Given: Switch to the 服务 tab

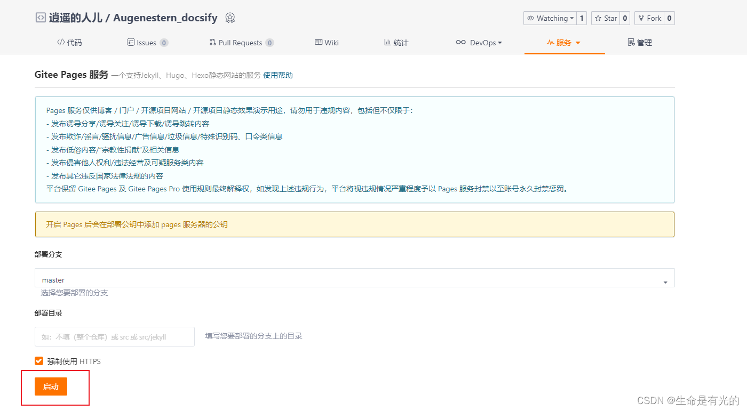Looking at the screenshot, I should [x=564, y=42].
